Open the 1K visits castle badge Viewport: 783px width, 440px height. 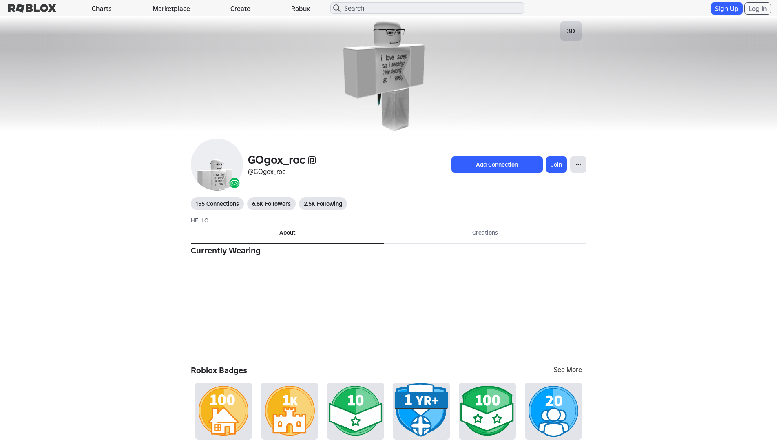[x=290, y=411]
